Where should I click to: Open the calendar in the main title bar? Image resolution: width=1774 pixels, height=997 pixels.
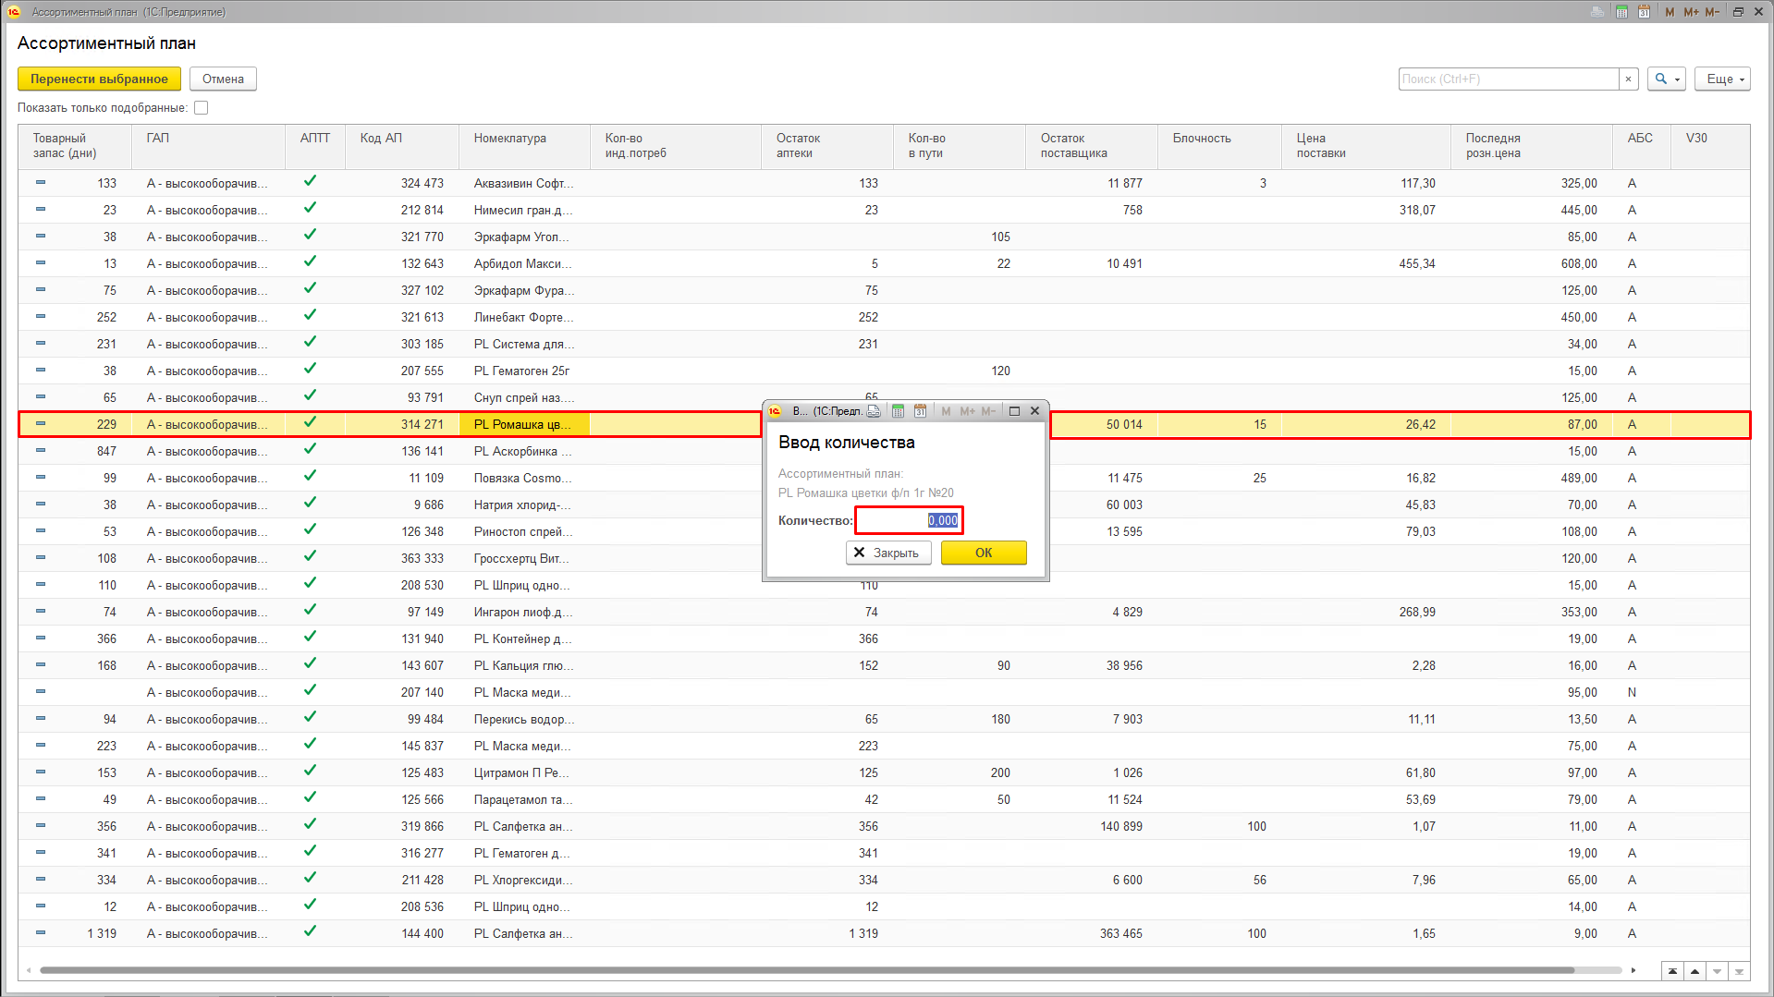[1644, 12]
